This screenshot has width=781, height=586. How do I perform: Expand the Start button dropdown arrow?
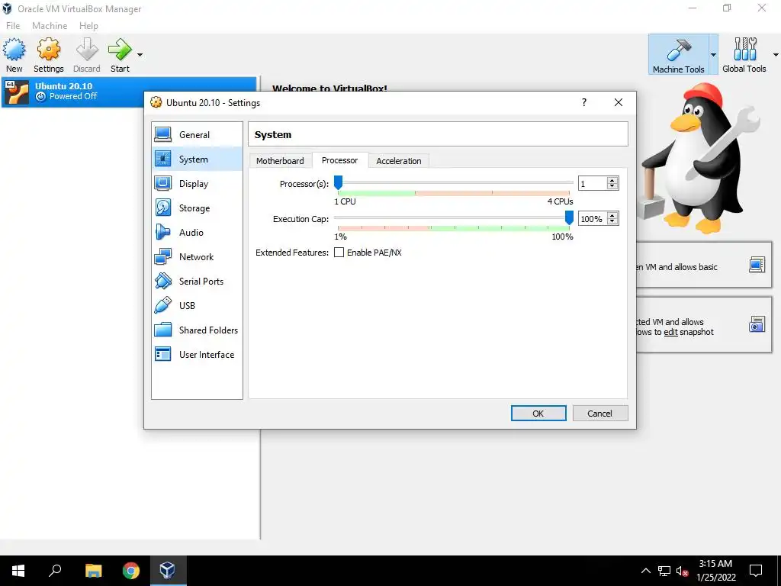coord(140,55)
